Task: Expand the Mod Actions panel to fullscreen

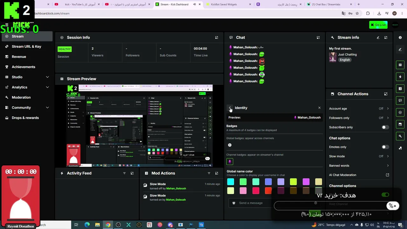Action: 217,173
